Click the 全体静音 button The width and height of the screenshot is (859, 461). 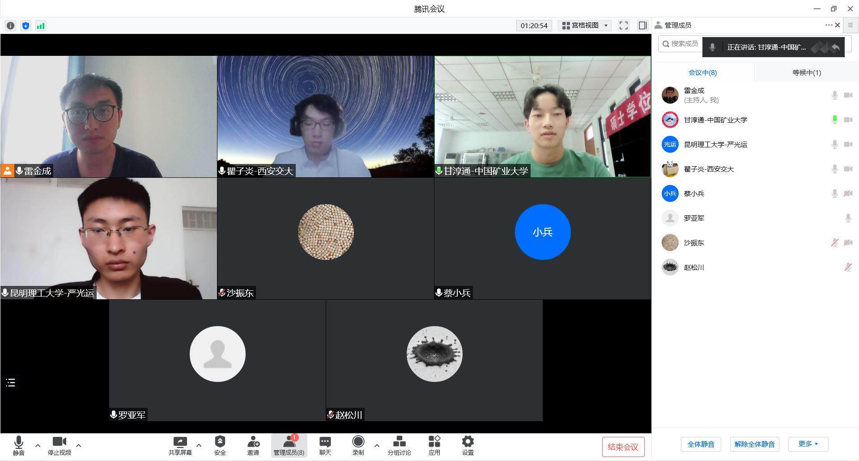point(701,444)
